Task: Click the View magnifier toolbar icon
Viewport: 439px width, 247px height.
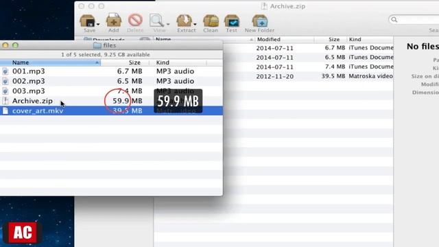Action: 156,21
